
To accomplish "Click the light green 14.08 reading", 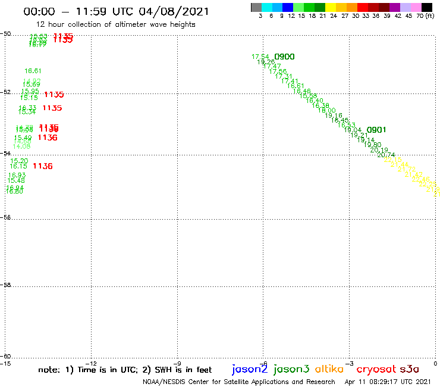I will click(21, 146).
